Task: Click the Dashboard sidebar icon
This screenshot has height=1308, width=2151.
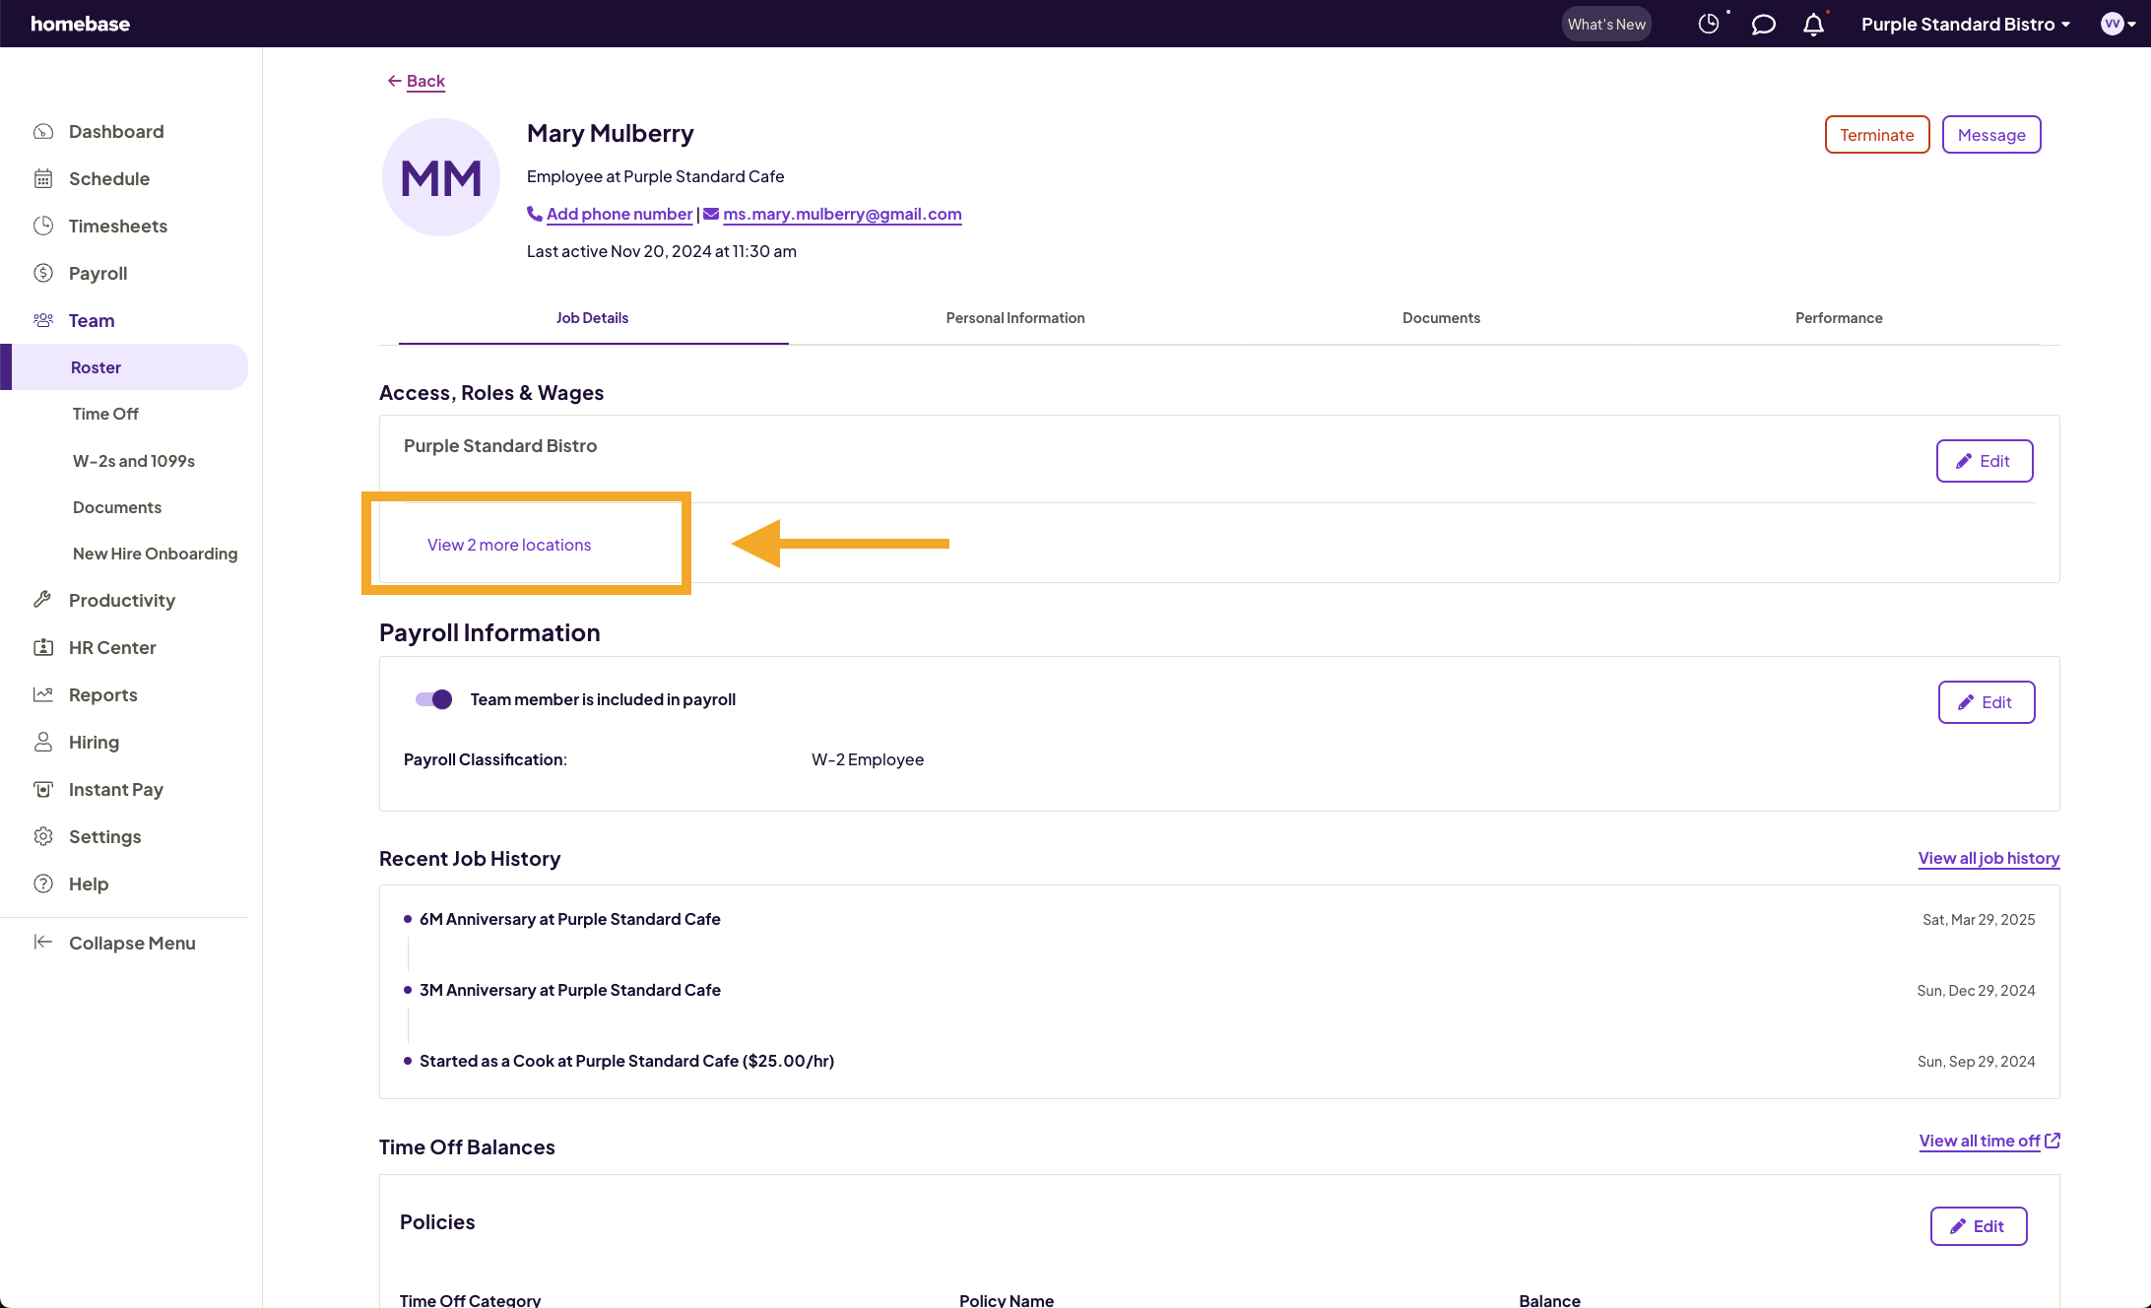Action: point(43,132)
